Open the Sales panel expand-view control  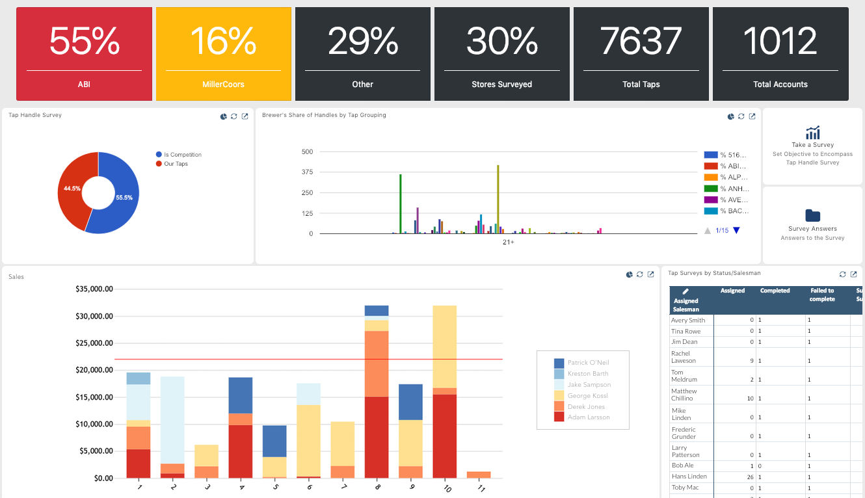(x=650, y=274)
